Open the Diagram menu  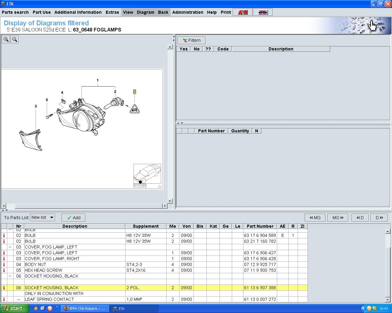click(145, 12)
